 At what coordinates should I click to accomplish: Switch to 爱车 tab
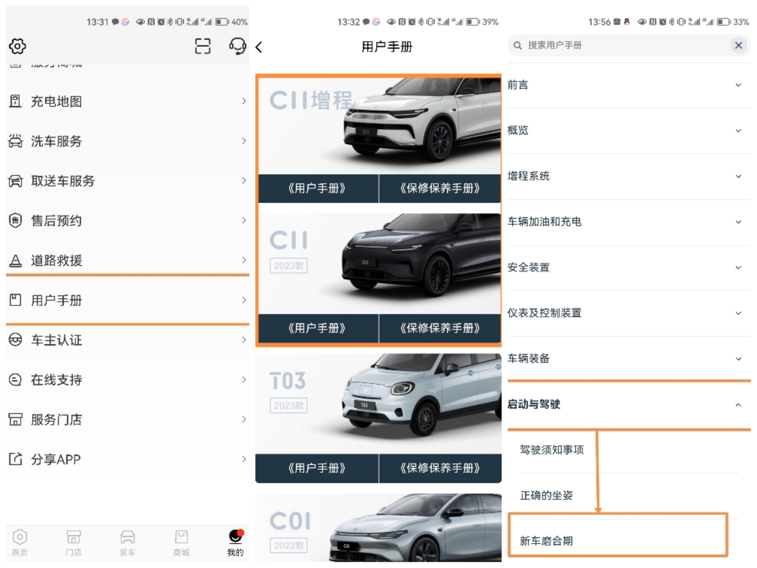(128, 543)
